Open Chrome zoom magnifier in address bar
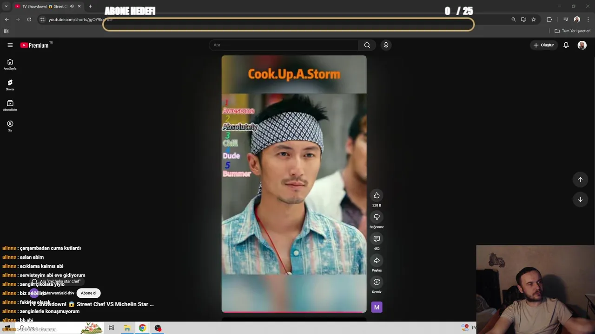Screen dimensions: 595x334 [x=514, y=19]
